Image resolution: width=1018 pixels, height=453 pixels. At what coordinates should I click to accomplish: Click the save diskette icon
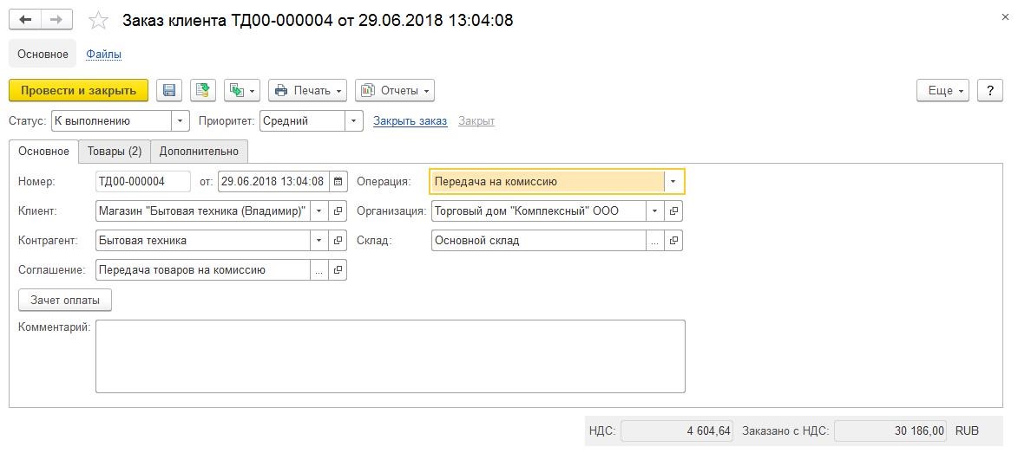click(x=169, y=91)
